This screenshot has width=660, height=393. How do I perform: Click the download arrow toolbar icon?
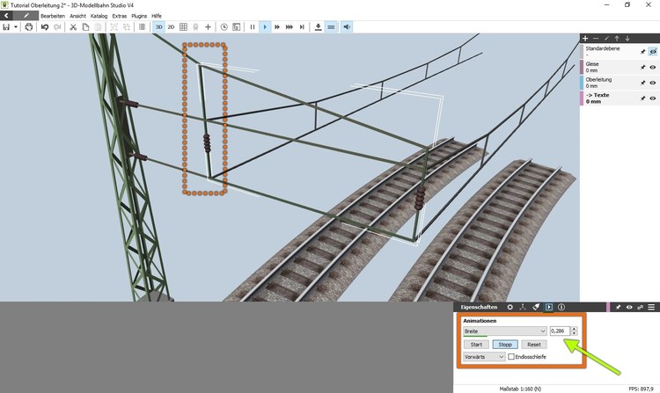(x=319, y=27)
